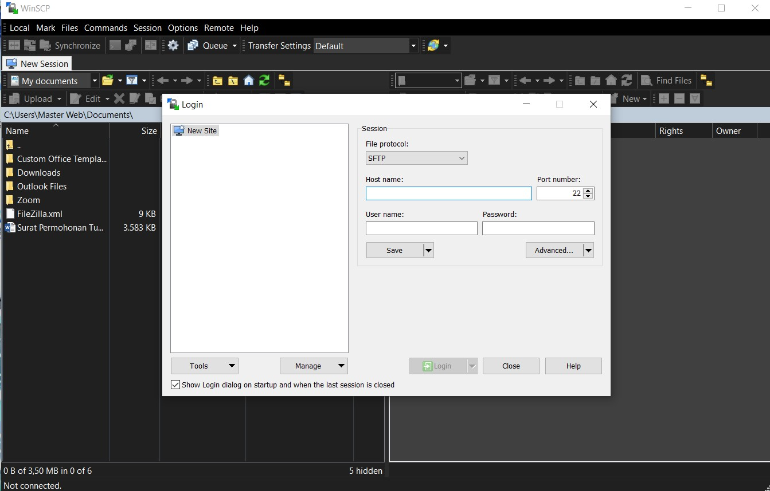The width and height of the screenshot is (770, 491).
Task: Select FileZilla.xml in local file list
Action: coord(40,213)
